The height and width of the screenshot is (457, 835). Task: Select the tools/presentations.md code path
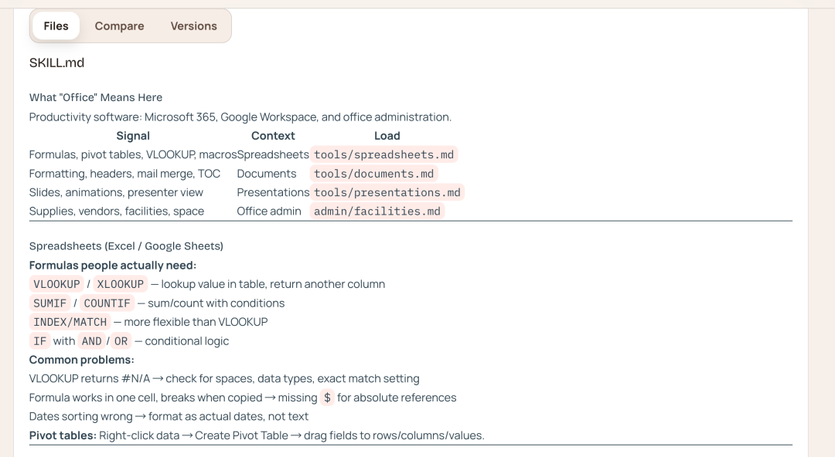pos(387,192)
